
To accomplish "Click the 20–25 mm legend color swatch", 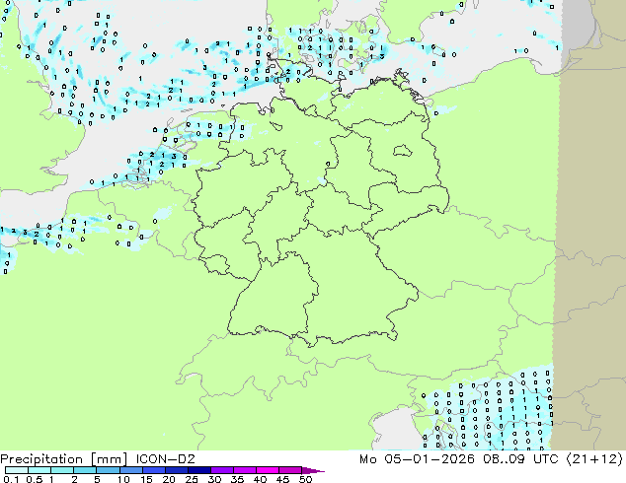I will coord(177,470).
